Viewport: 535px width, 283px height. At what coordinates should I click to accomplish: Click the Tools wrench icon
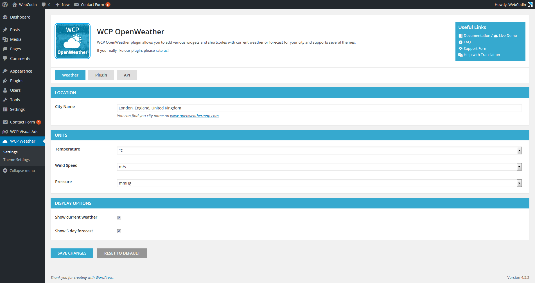(5, 100)
